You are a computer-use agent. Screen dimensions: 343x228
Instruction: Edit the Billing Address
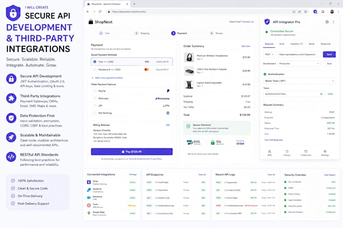pyautogui.click(x=168, y=125)
